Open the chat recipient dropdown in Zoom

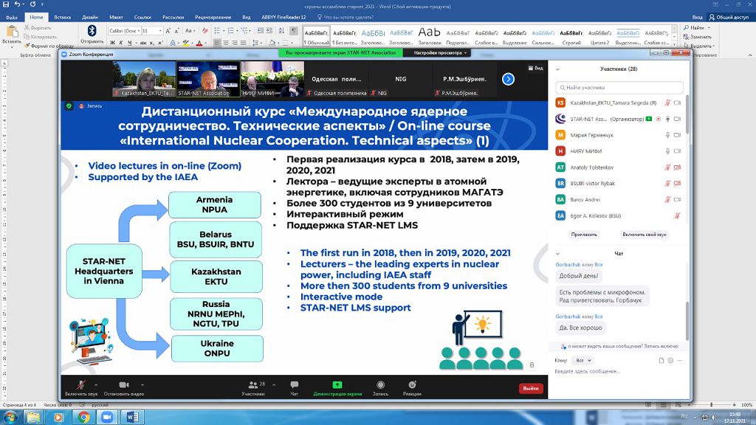(583, 360)
